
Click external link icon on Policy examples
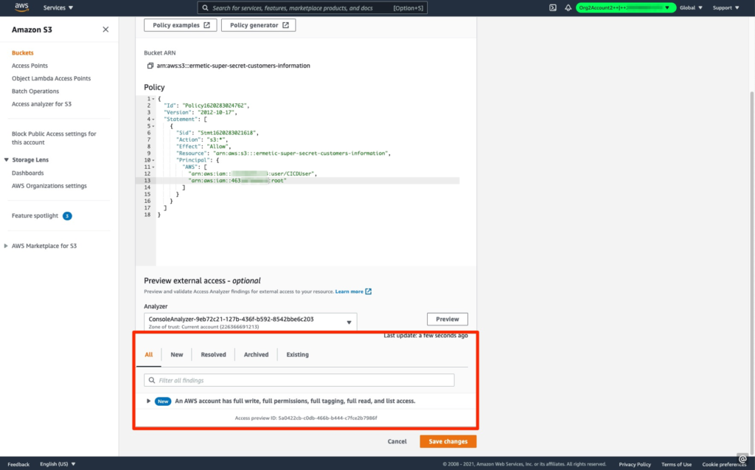coord(206,25)
